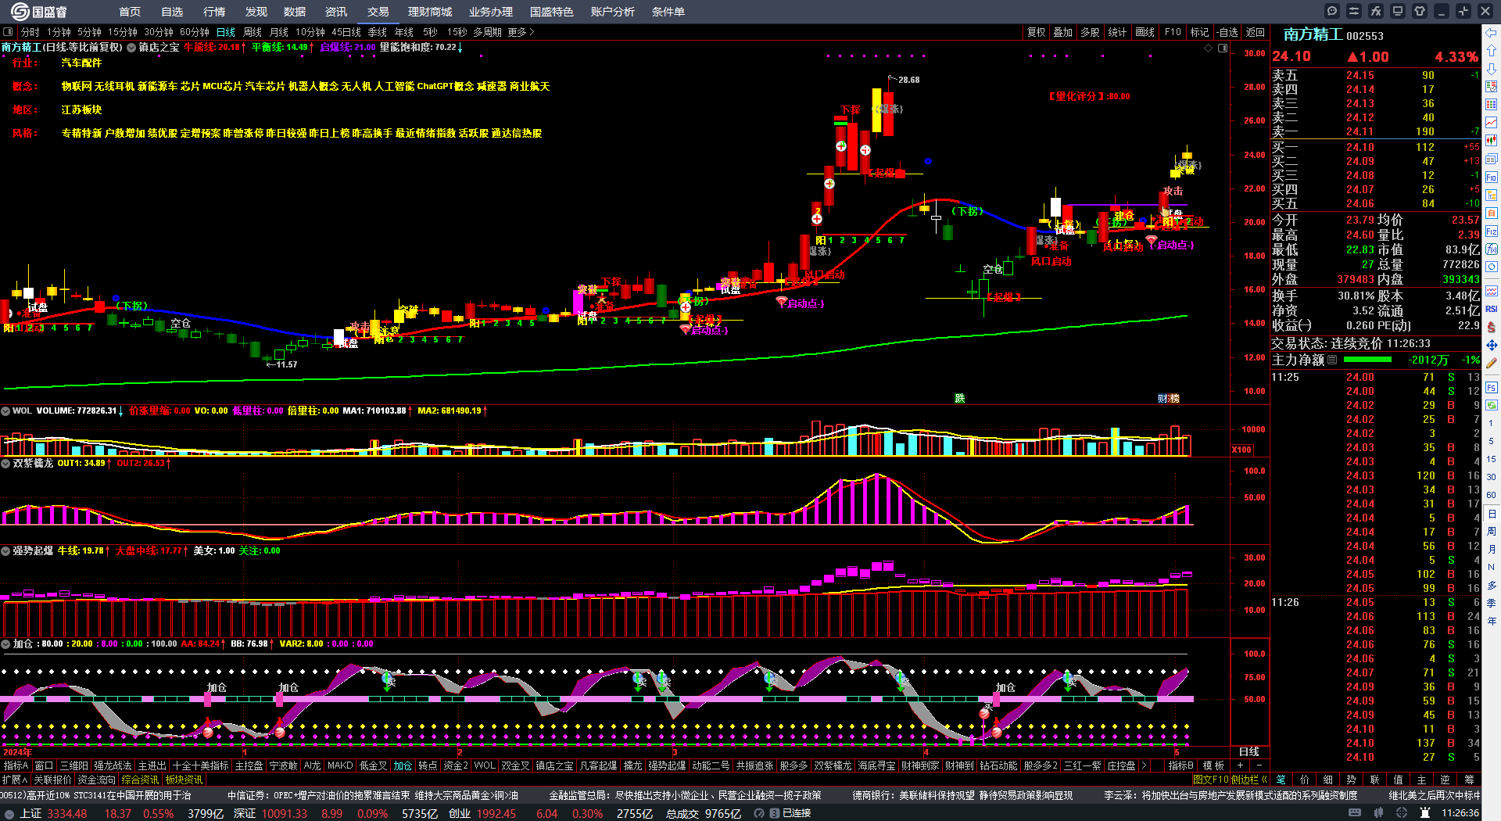Click the monitor display icon in title bar
This screenshot has width=1501, height=821.
click(1398, 11)
